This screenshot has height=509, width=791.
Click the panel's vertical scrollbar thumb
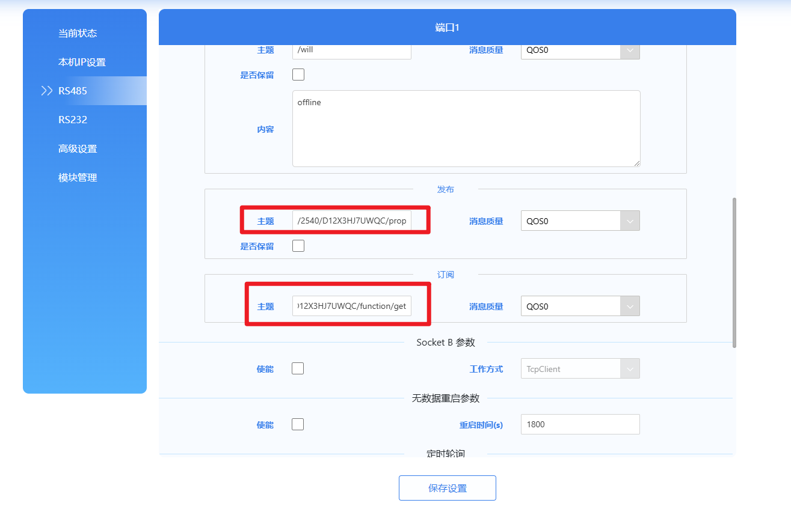(734, 272)
